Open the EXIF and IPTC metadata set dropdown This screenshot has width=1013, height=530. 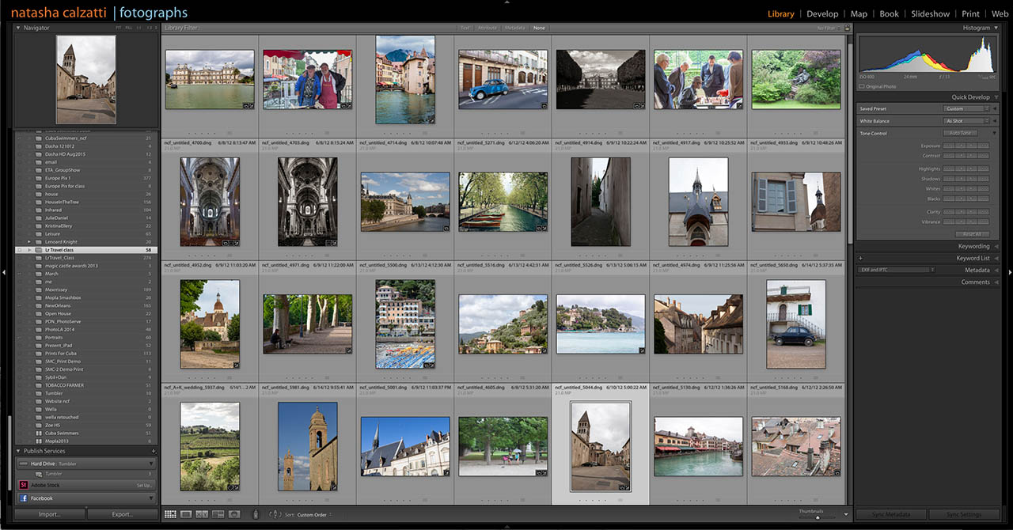pos(897,270)
